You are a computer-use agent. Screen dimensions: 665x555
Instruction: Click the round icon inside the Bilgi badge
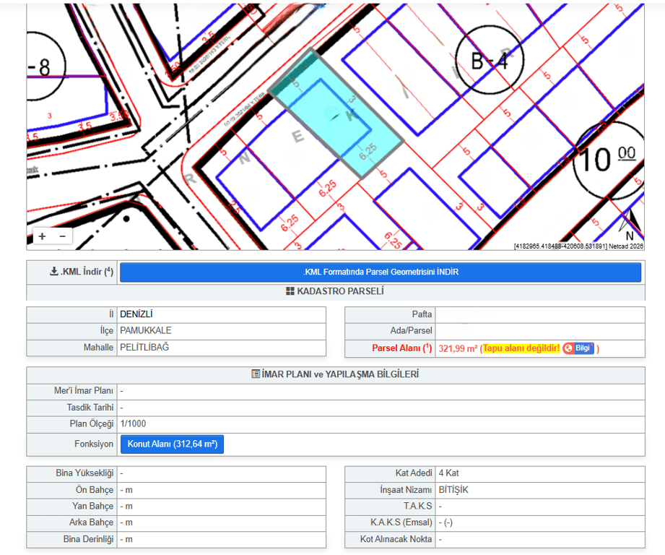click(x=570, y=348)
